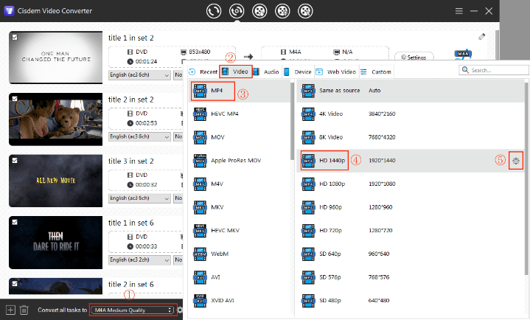Choose the Same as source preset

[411, 91]
